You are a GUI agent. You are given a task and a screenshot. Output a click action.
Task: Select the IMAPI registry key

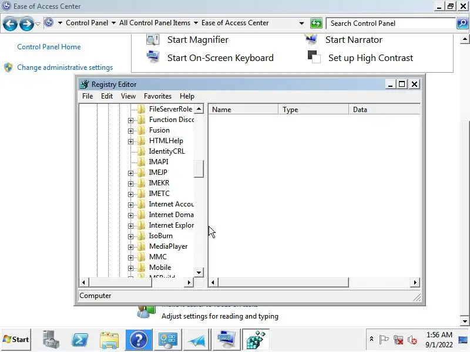tap(159, 162)
